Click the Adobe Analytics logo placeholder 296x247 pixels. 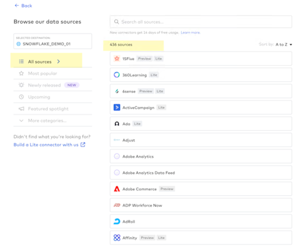pyautogui.click(x=117, y=156)
